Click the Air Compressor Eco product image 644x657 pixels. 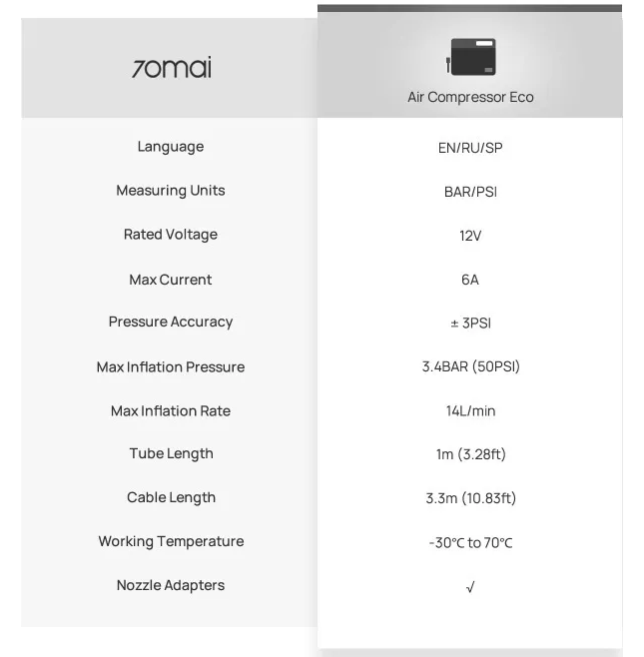click(x=471, y=57)
